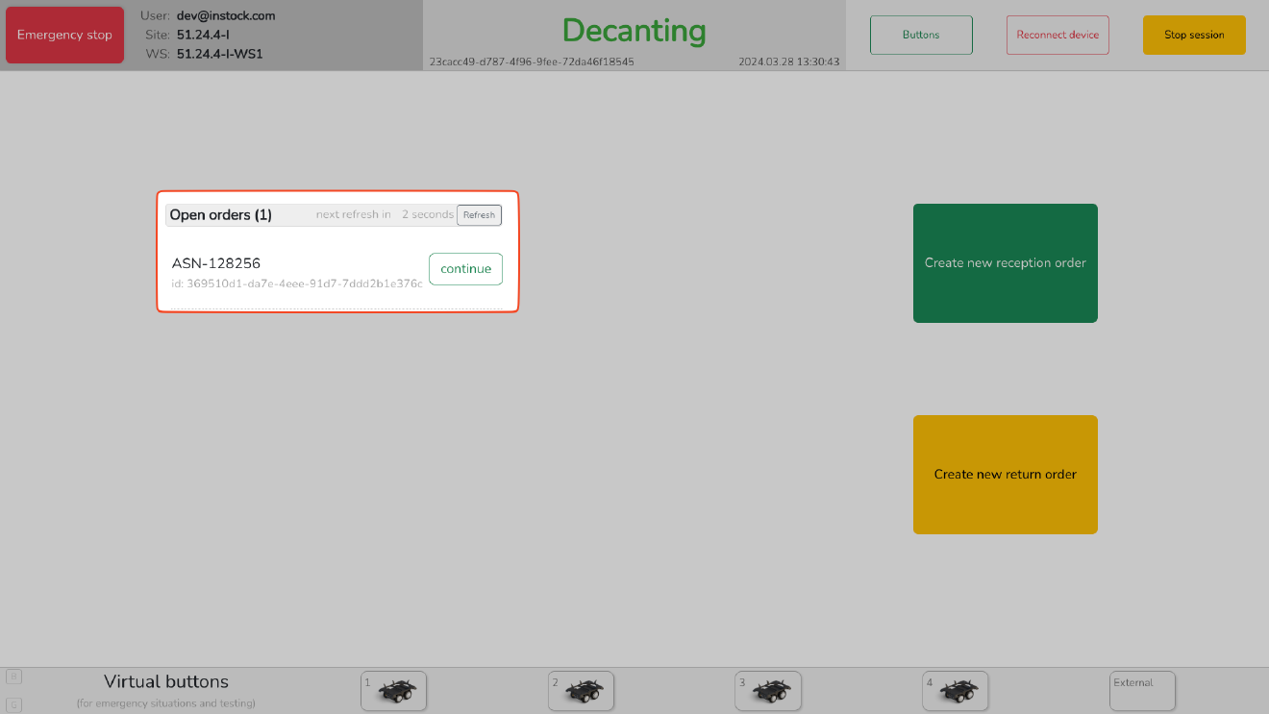This screenshot has height=714, width=1269.
Task: Click the small G icon near Virtual buttons
Action: [13, 704]
